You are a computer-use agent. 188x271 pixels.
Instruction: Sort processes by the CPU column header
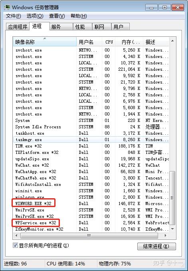click(x=109, y=42)
